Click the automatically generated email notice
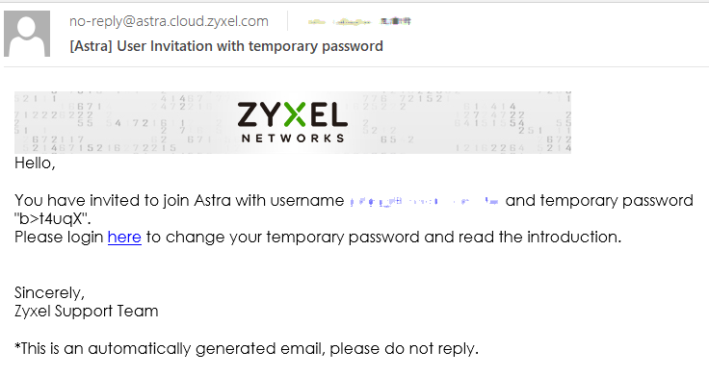 click(x=247, y=348)
